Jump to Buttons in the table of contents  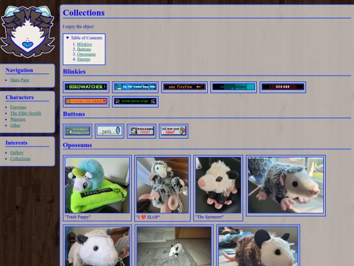coord(84,49)
